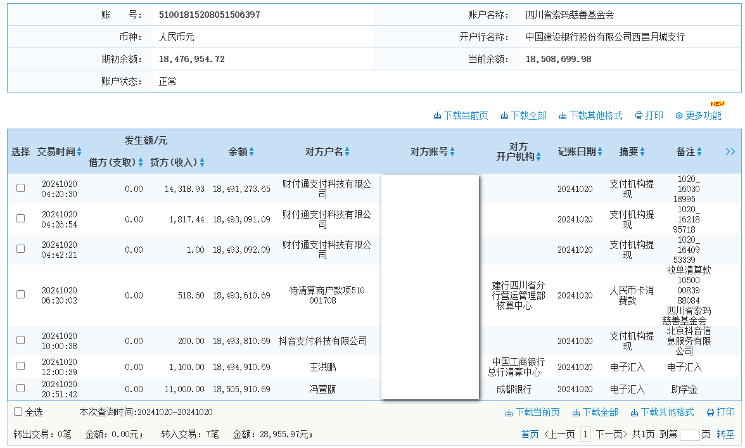Click the 下载其他格式 download icon

point(562,115)
